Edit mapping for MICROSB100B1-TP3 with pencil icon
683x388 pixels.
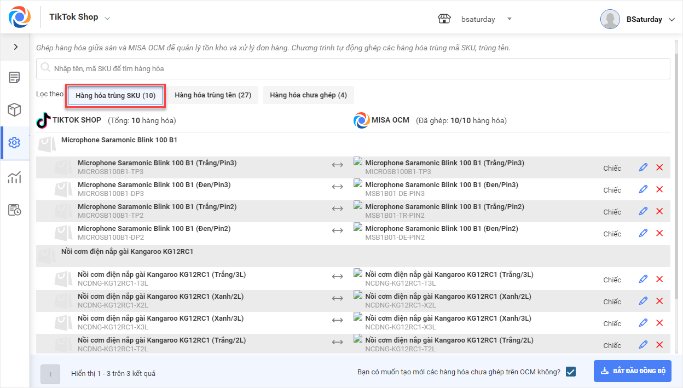[643, 167]
